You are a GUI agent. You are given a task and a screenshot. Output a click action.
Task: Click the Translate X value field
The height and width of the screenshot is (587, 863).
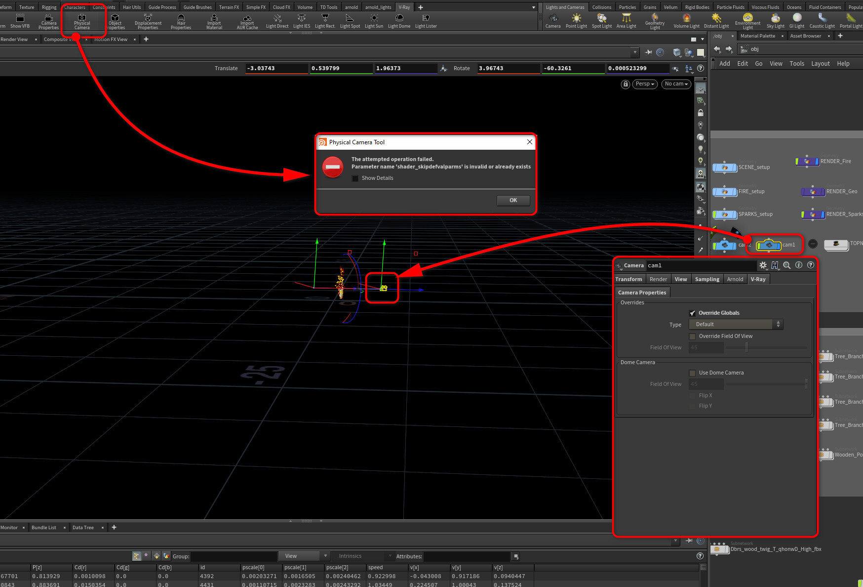276,69
